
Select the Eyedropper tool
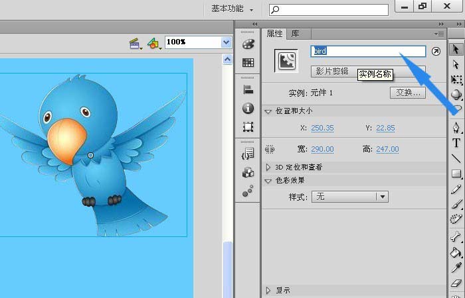[x=456, y=268]
